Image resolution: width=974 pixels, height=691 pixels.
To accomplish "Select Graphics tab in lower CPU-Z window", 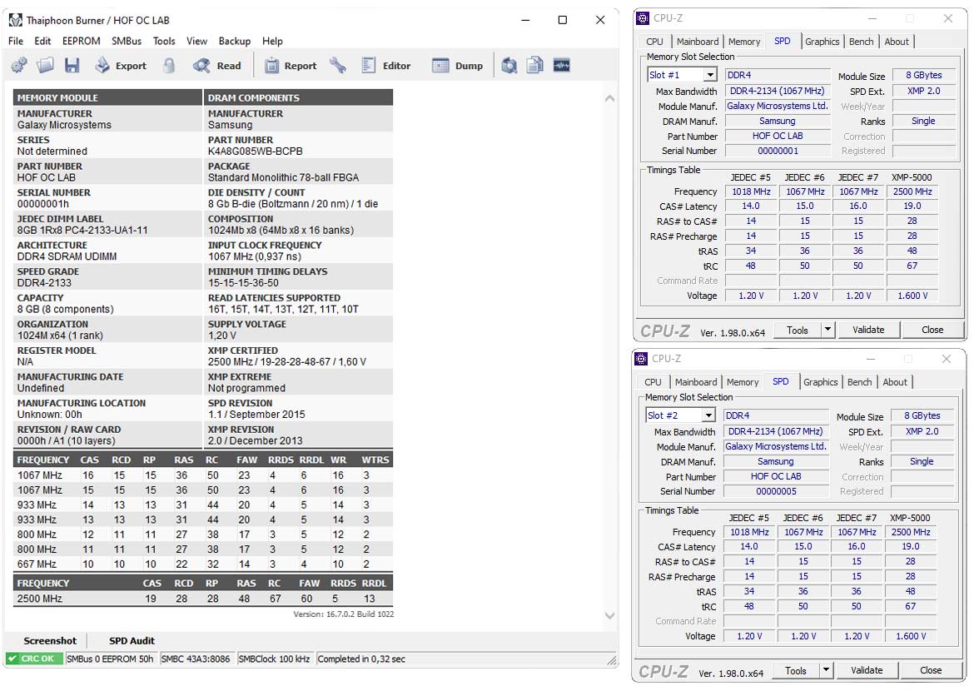I will point(820,382).
